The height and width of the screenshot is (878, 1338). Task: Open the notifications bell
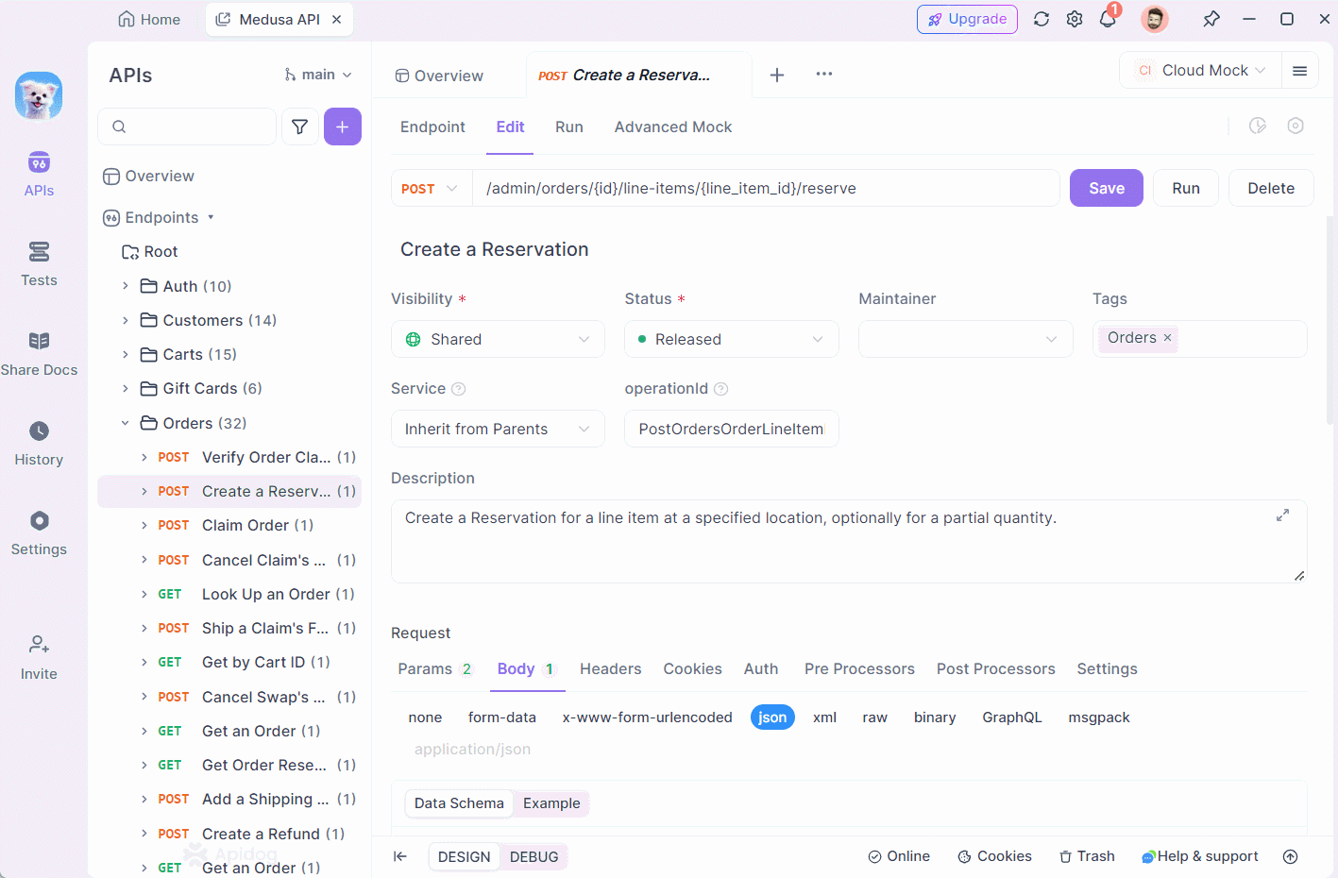tap(1108, 19)
